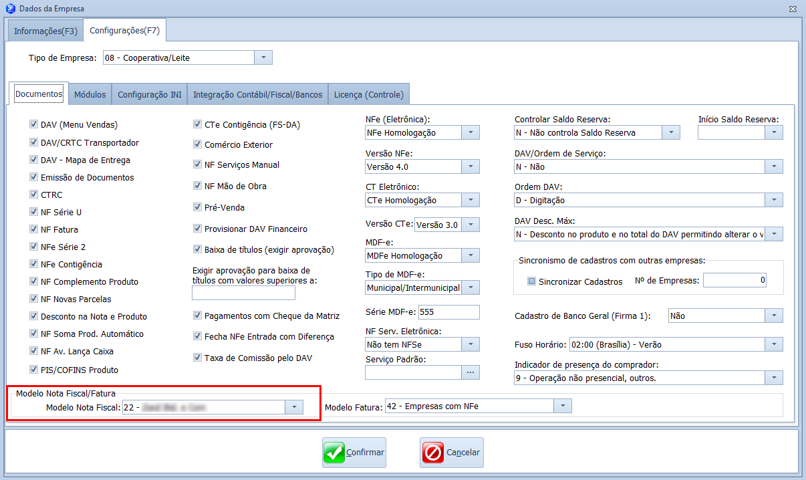Toggle the Comércio Exterior checkbox

(x=198, y=144)
